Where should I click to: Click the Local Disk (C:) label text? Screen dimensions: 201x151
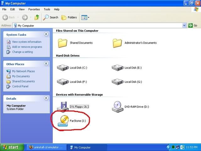tap(79, 68)
